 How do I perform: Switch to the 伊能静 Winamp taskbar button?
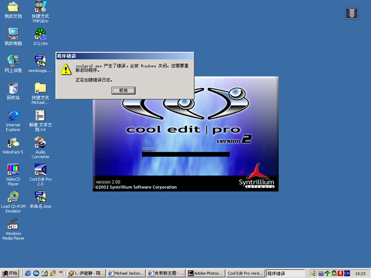tap(86, 273)
